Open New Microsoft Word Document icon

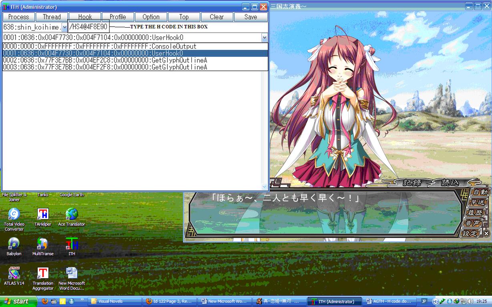point(72,273)
